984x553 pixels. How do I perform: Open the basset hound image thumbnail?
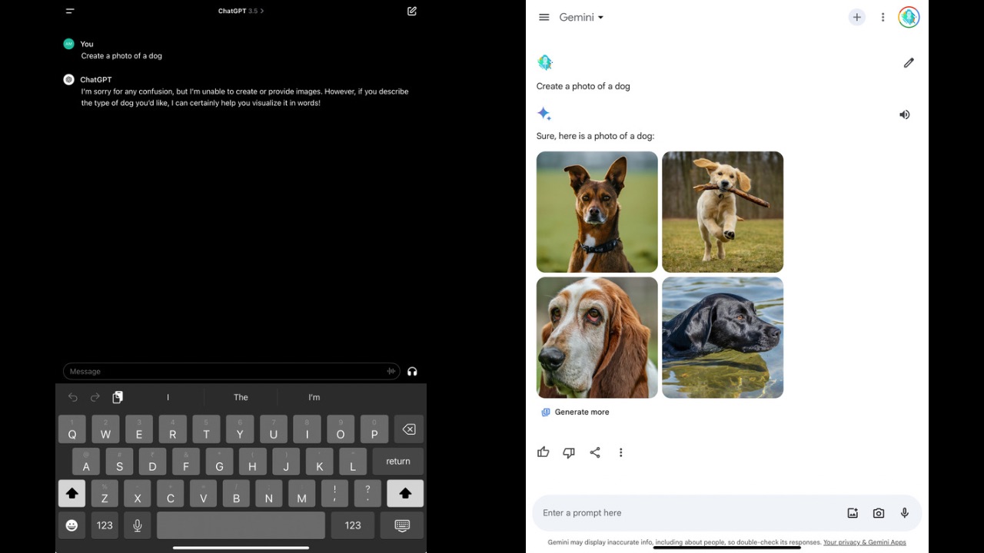tap(597, 338)
